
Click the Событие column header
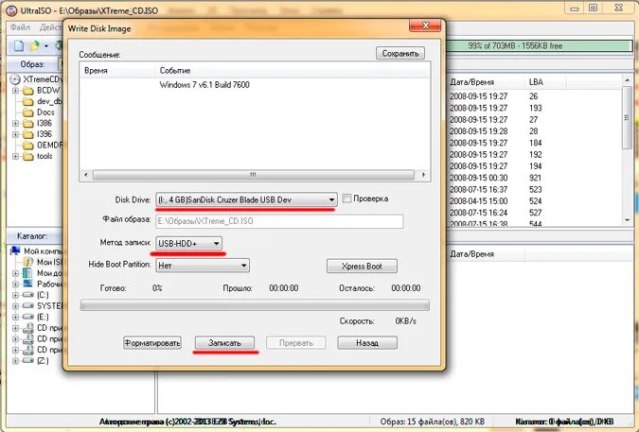pyautogui.click(x=293, y=70)
